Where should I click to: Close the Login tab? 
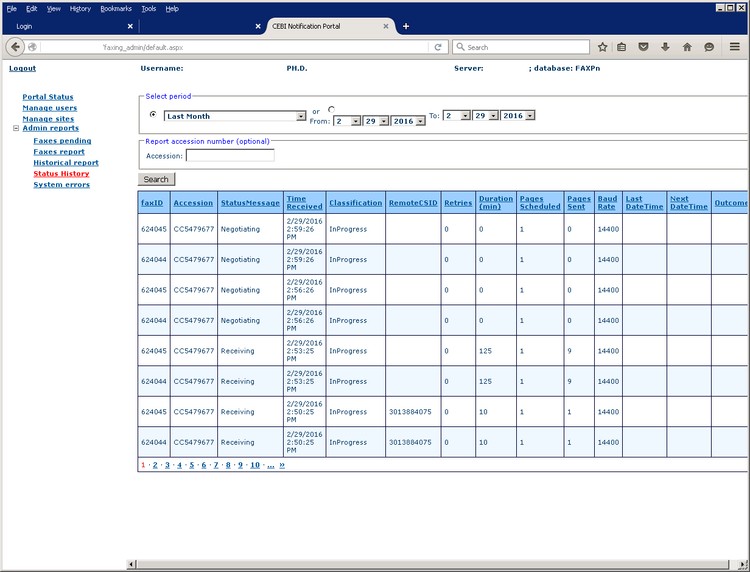coord(130,26)
